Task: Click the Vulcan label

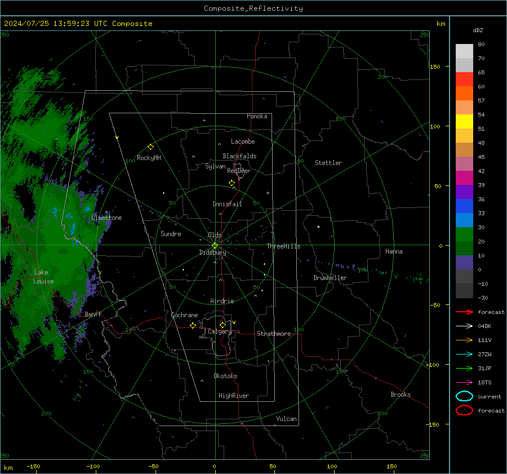Action: pyautogui.click(x=286, y=419)
